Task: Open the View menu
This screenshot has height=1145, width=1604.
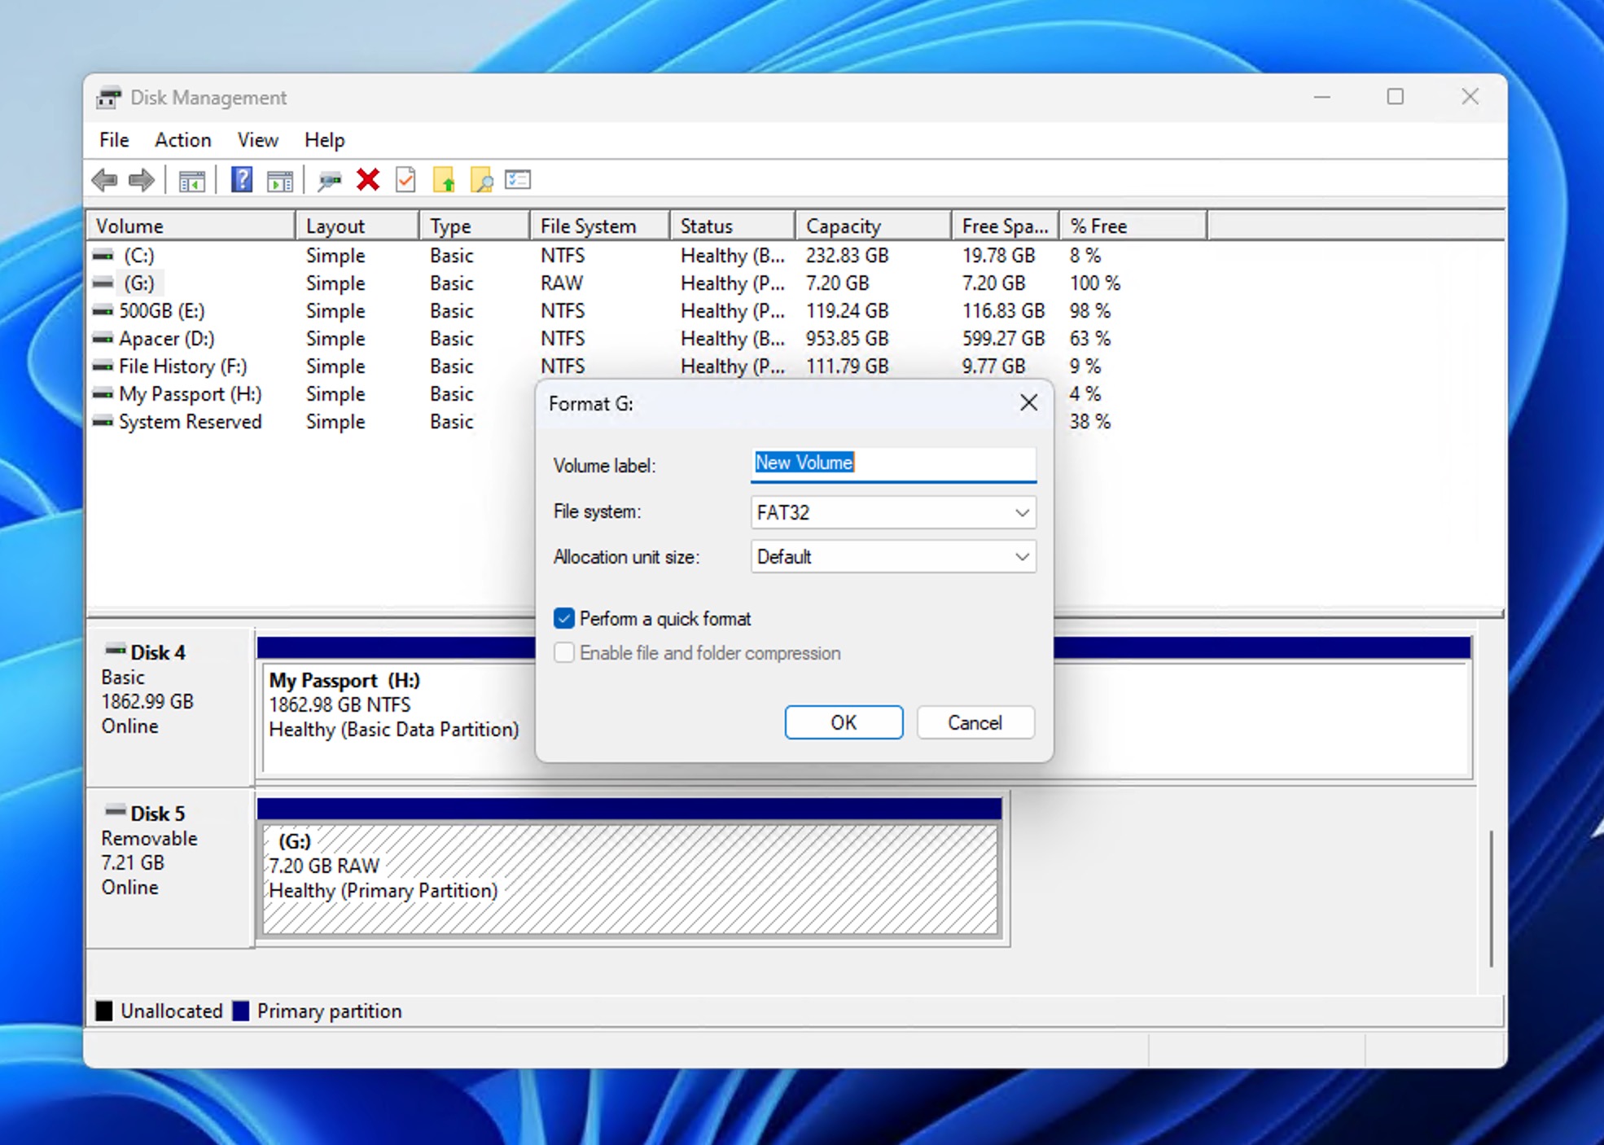Action: coord(257,140)
